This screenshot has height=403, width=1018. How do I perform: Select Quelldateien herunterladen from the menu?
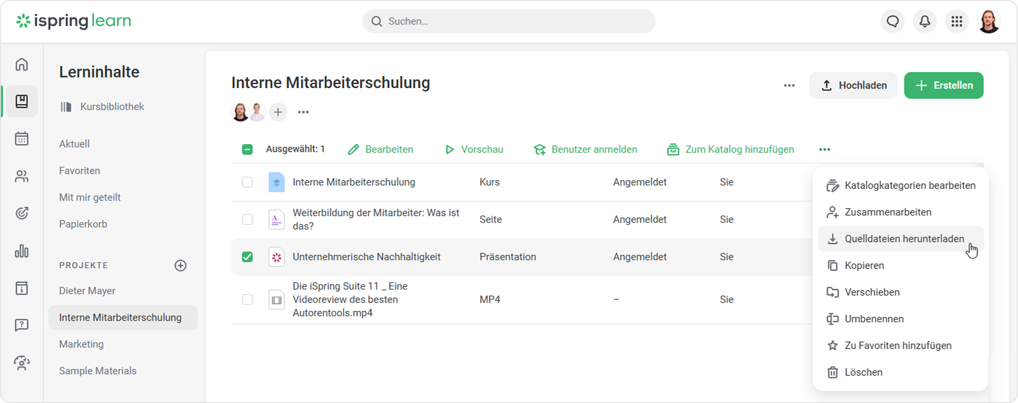tap(904, 239)
